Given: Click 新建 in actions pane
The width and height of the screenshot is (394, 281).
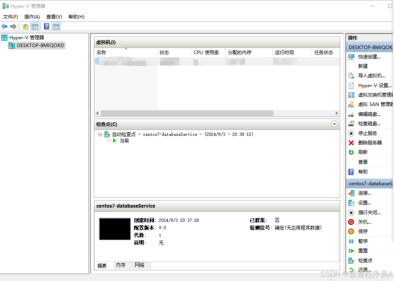Looking at the screenshot, I should (363, 66).
